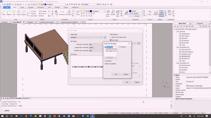Collapse the Innovative 2D tree node
The width and height of the screenshot is (211, 118).
pyautogui.click(x=176, y=47)
